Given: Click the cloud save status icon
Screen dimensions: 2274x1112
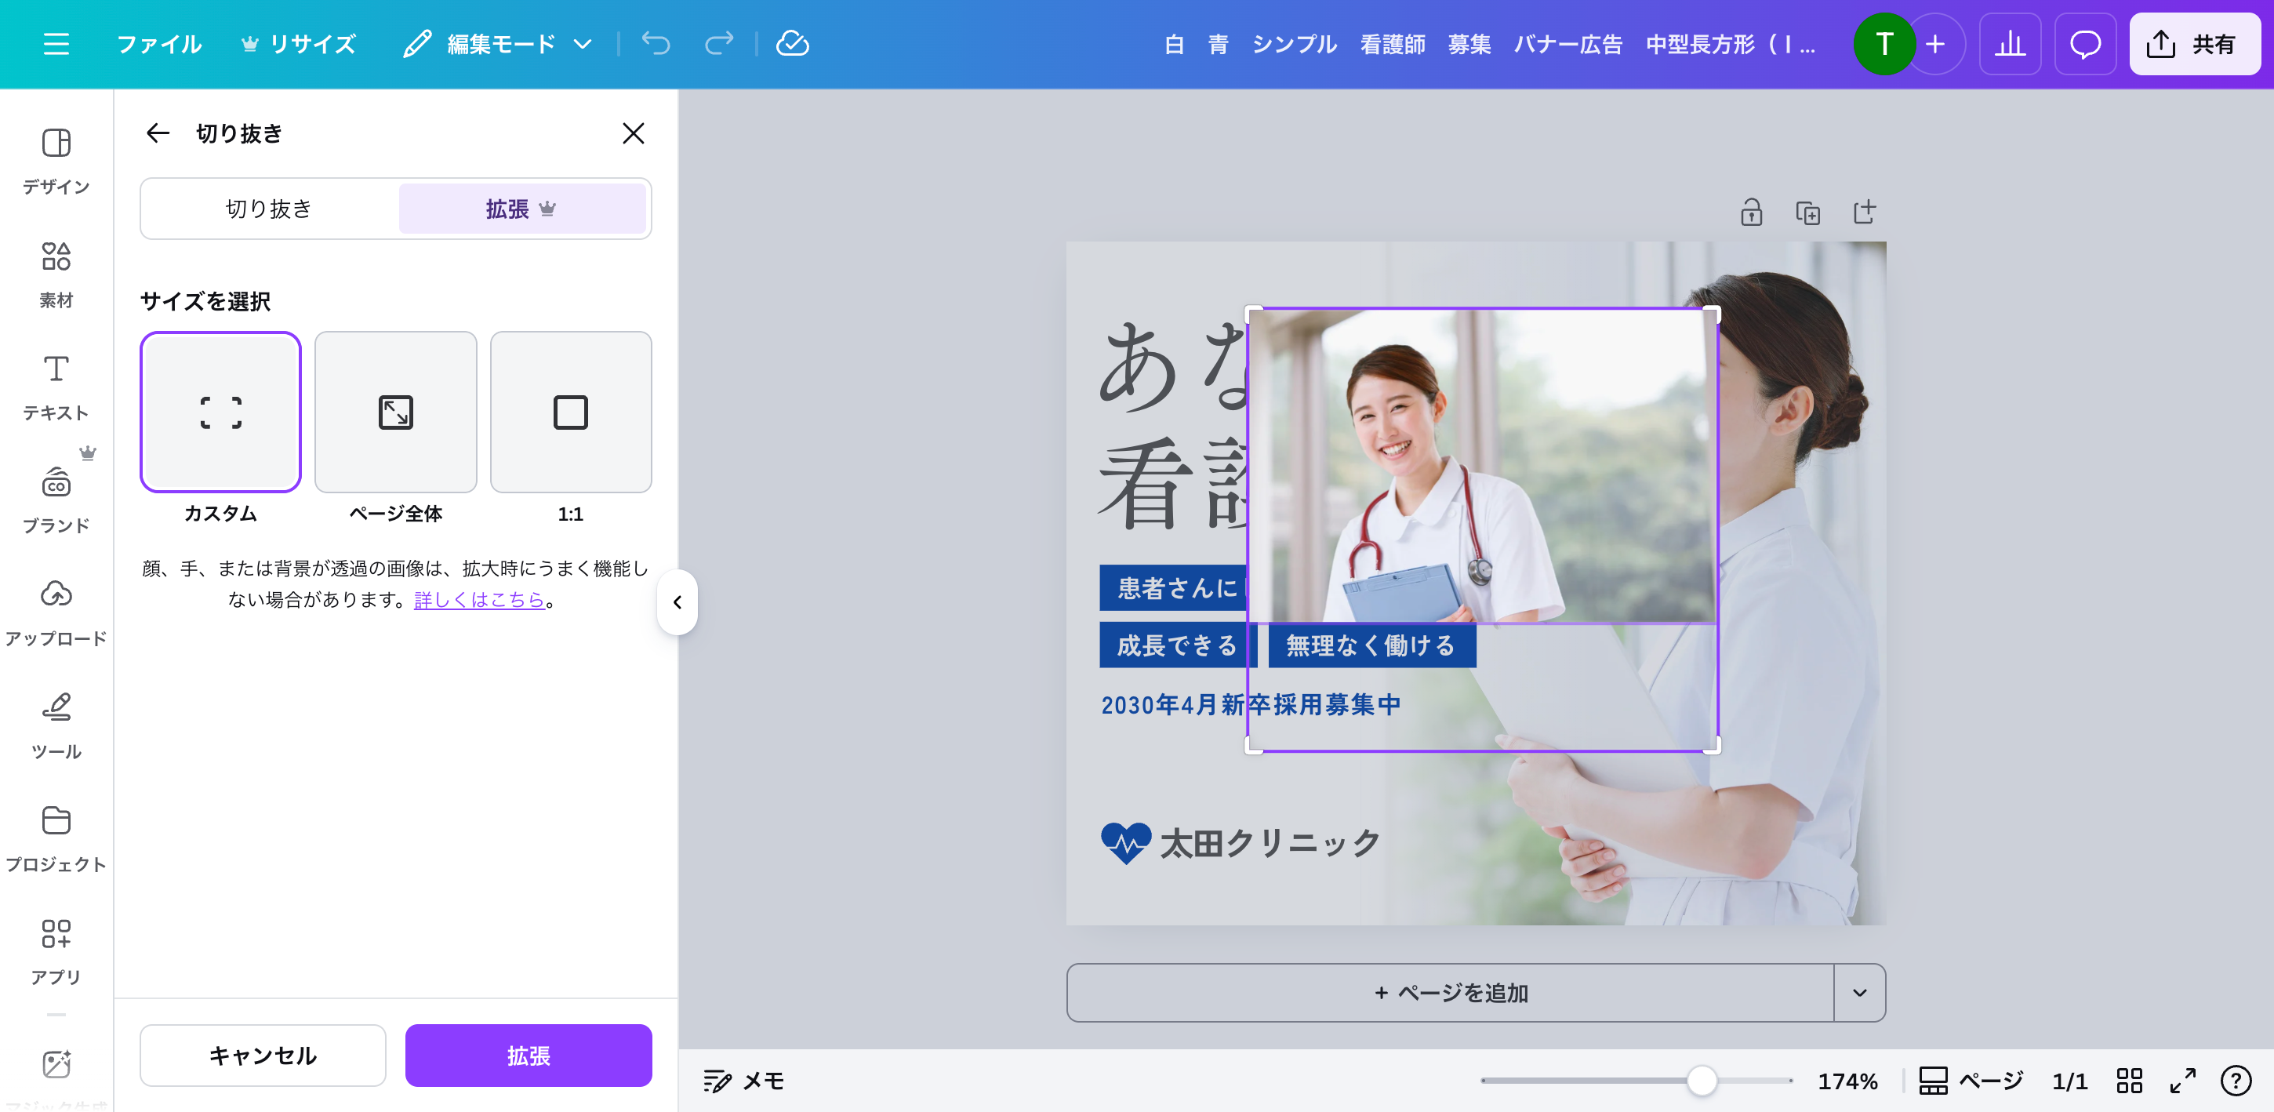Looking at the screenshot, I should click(792, 44).
